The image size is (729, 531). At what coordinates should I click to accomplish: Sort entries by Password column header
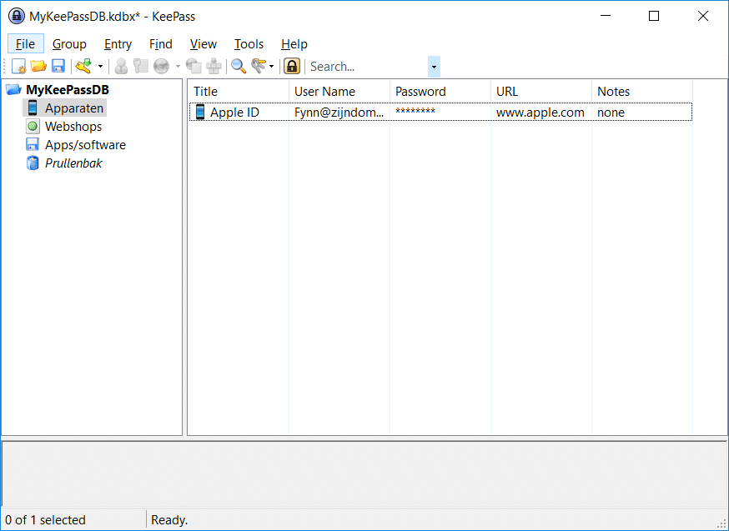(x=440, y=92)
